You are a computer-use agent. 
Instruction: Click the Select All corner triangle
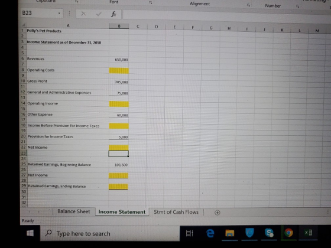pos(24,25)
